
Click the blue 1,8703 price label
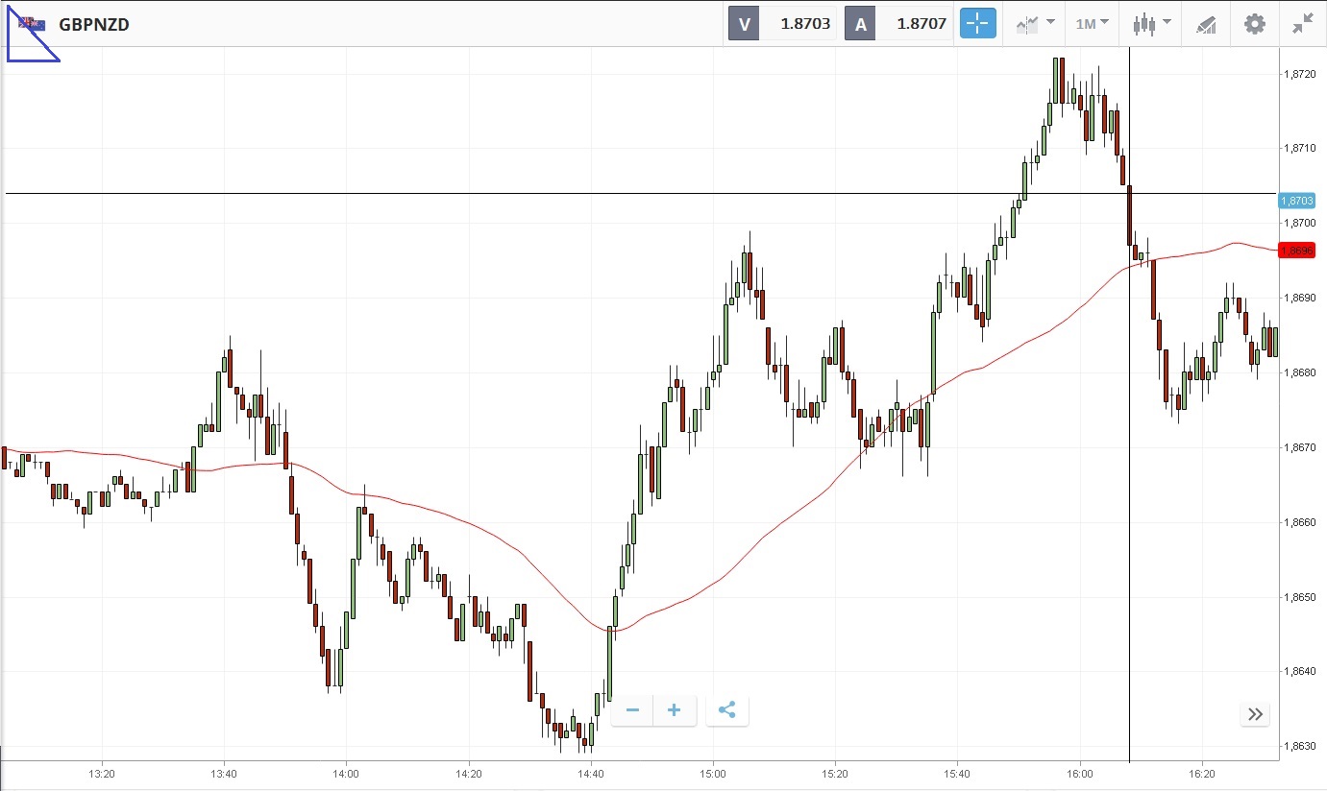(x=1296, y=200)
